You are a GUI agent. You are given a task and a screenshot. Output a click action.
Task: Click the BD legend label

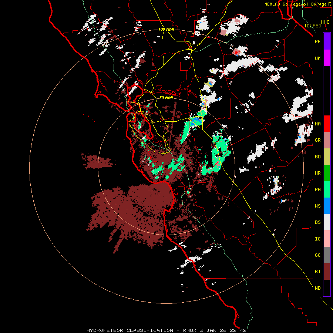(x=317, y=157)
